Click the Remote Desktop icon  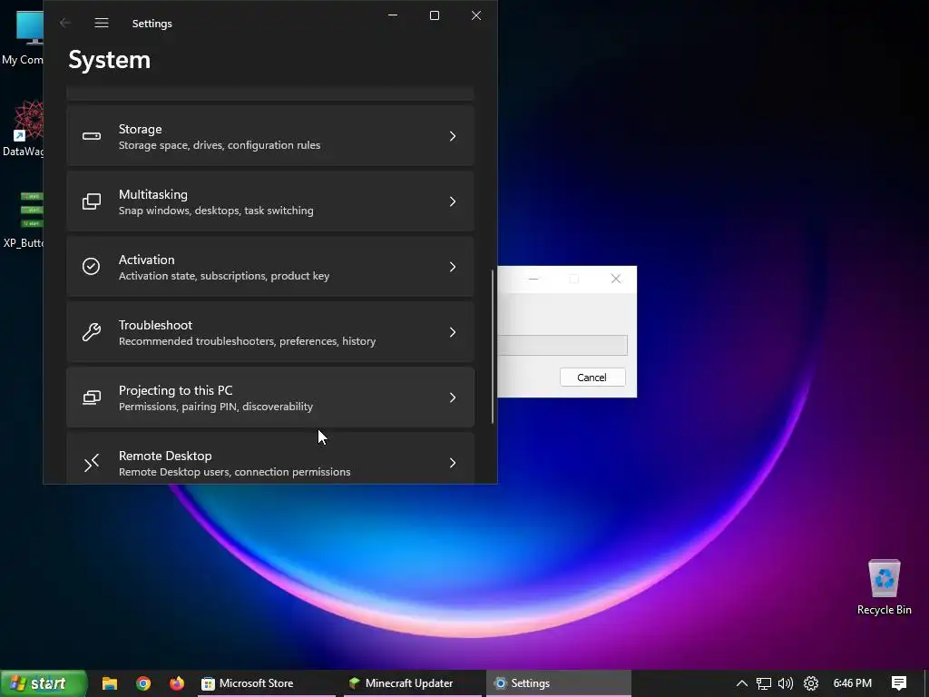pyautogui.click(x=92, y=463)
